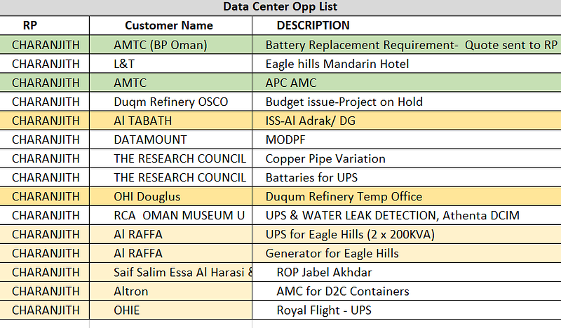Click the Generator for Eagle Hills cell
The height and width of the screenshot is (328, 561).
[332, 253]
